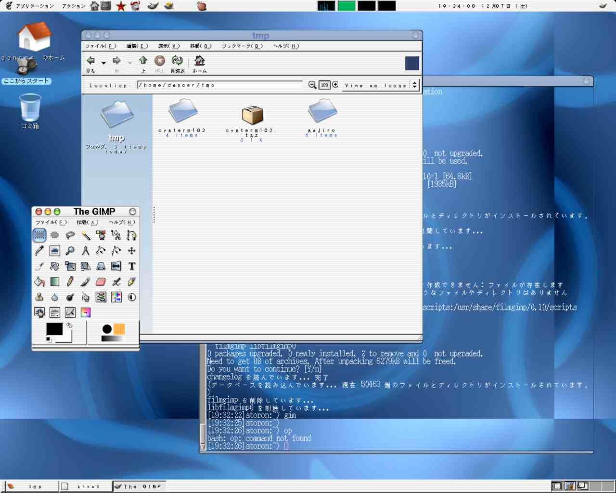This screenshot has height=493, width=616.
Task: Open GIMP's ヘルプ(H) menu
Action: click(122, 222)
